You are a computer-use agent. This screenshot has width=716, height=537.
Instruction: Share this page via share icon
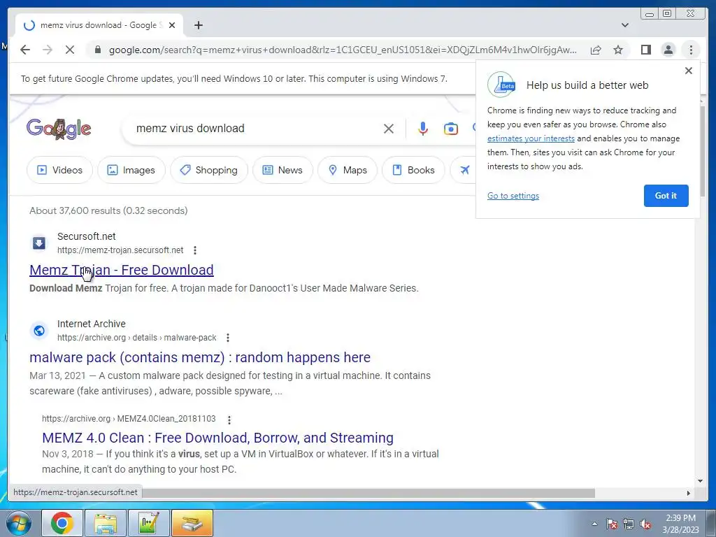(596, 50)
